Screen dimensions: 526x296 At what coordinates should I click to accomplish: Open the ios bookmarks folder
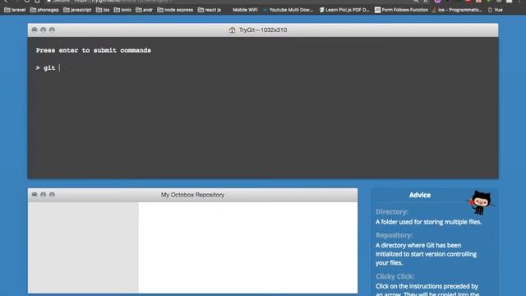pos(103,10)
